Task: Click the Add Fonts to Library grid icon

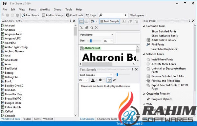Action: [x=148, y=40]
